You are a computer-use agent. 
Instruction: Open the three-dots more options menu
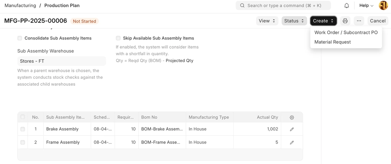click(359, 21)
